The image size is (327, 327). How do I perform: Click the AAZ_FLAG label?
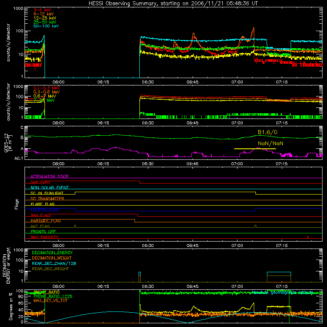(40, 226)
